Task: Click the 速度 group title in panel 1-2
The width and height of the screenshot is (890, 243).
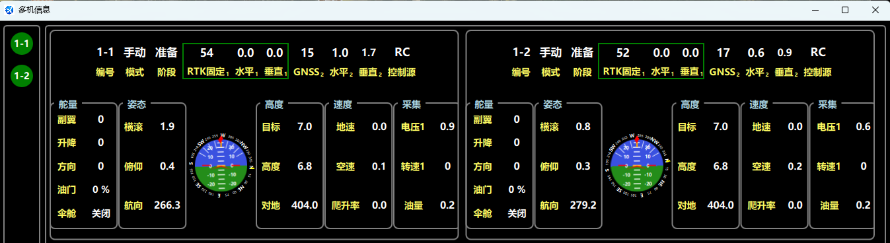Action: coord(759,104)
